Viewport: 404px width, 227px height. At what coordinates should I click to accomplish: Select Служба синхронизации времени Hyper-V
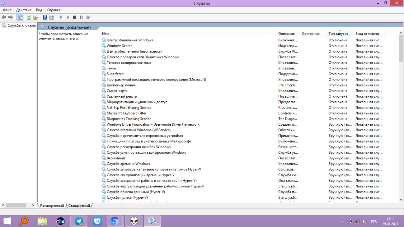(x=140, y=175)
